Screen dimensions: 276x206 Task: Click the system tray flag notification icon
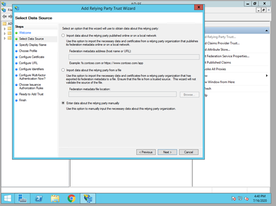pos(233,199)
